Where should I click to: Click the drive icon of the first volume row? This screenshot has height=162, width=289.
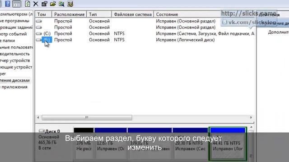pyautogui.click(x=39, y=21)
